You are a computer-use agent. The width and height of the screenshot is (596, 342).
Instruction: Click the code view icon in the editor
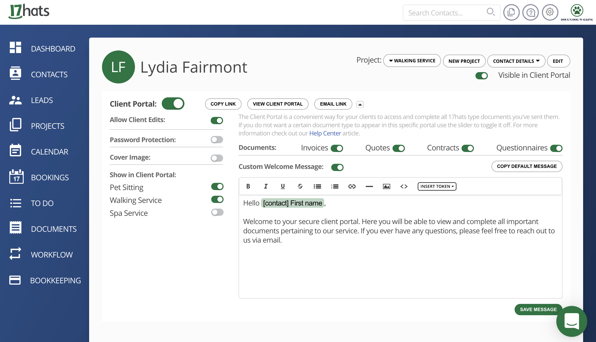(404, 186)
